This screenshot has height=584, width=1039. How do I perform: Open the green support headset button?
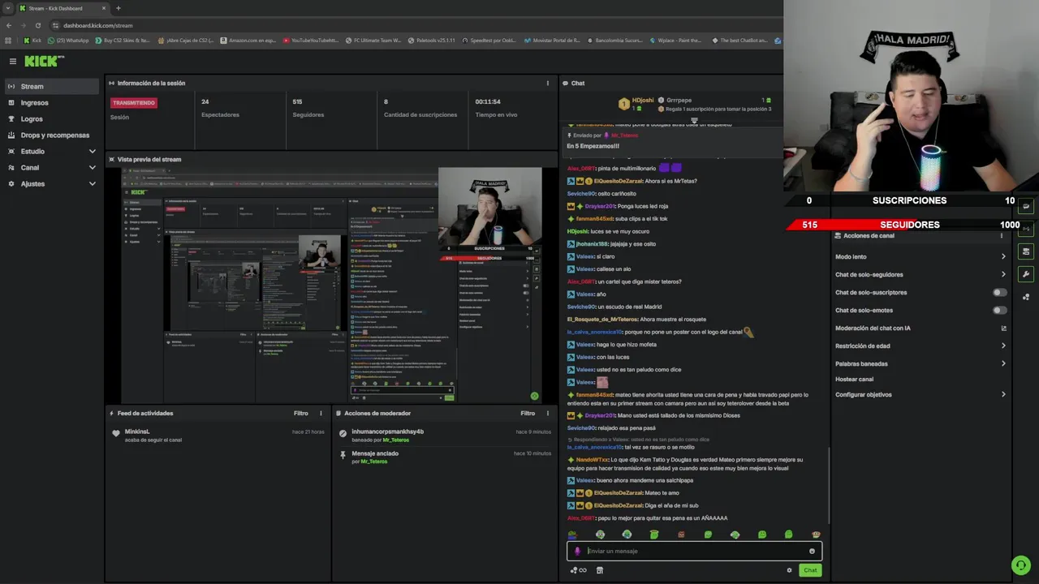pos(1020,565)
